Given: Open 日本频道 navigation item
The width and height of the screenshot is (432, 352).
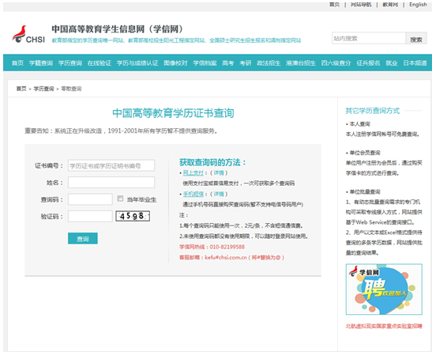Looking at the screenshot, I should point(415,63).
